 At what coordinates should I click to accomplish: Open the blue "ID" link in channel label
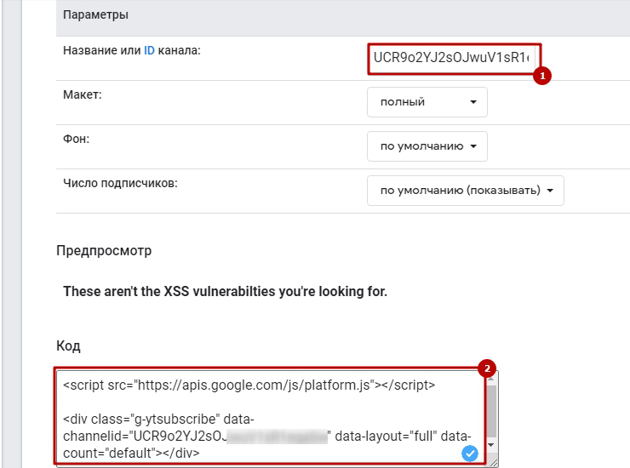pos(149,50)
